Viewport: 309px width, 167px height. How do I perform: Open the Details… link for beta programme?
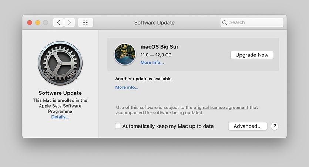tap(60, 117)
